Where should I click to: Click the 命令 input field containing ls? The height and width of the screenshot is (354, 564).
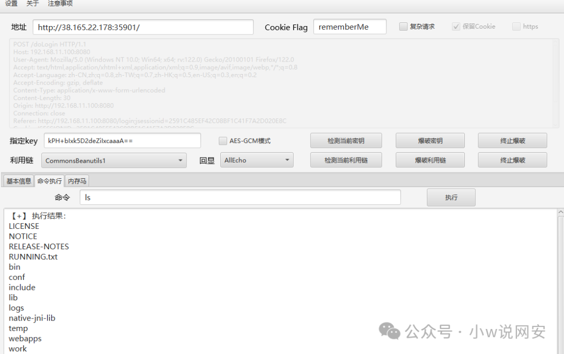[x=240, y=198]
